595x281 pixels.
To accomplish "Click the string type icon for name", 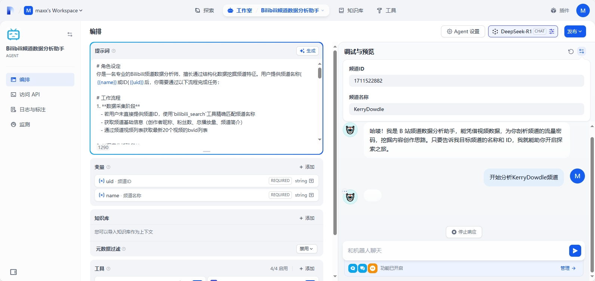I will pyautogui.click(x=311, y=195).
